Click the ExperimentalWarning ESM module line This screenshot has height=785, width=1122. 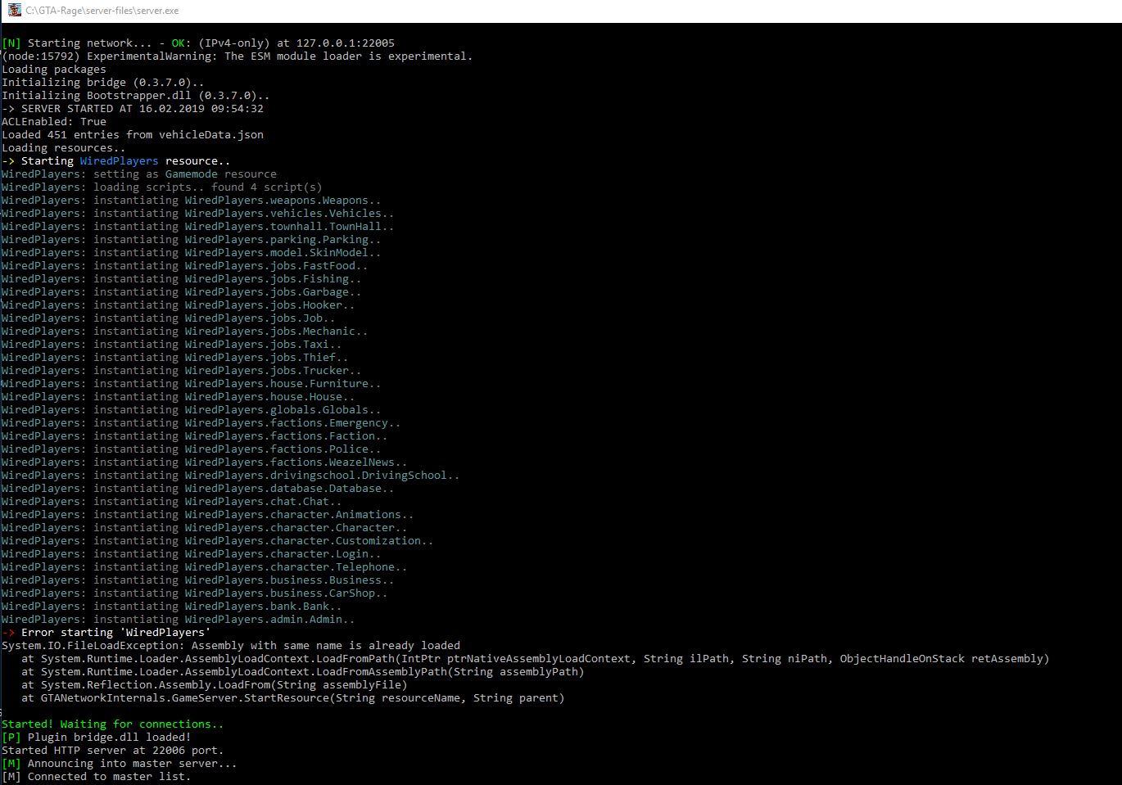(x=238, y=56)
